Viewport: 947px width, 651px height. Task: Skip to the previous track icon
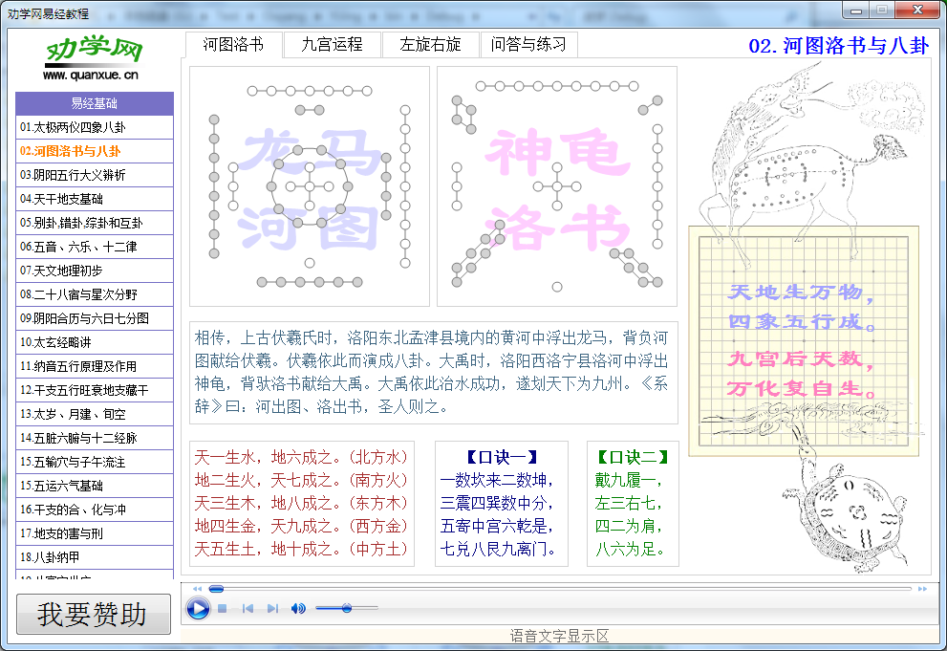248,607
